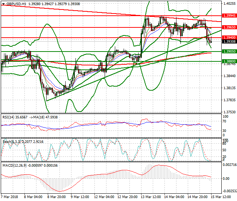Click the 1.39400 red price level label
Screen dimensions: 237x201
[229, 37]
